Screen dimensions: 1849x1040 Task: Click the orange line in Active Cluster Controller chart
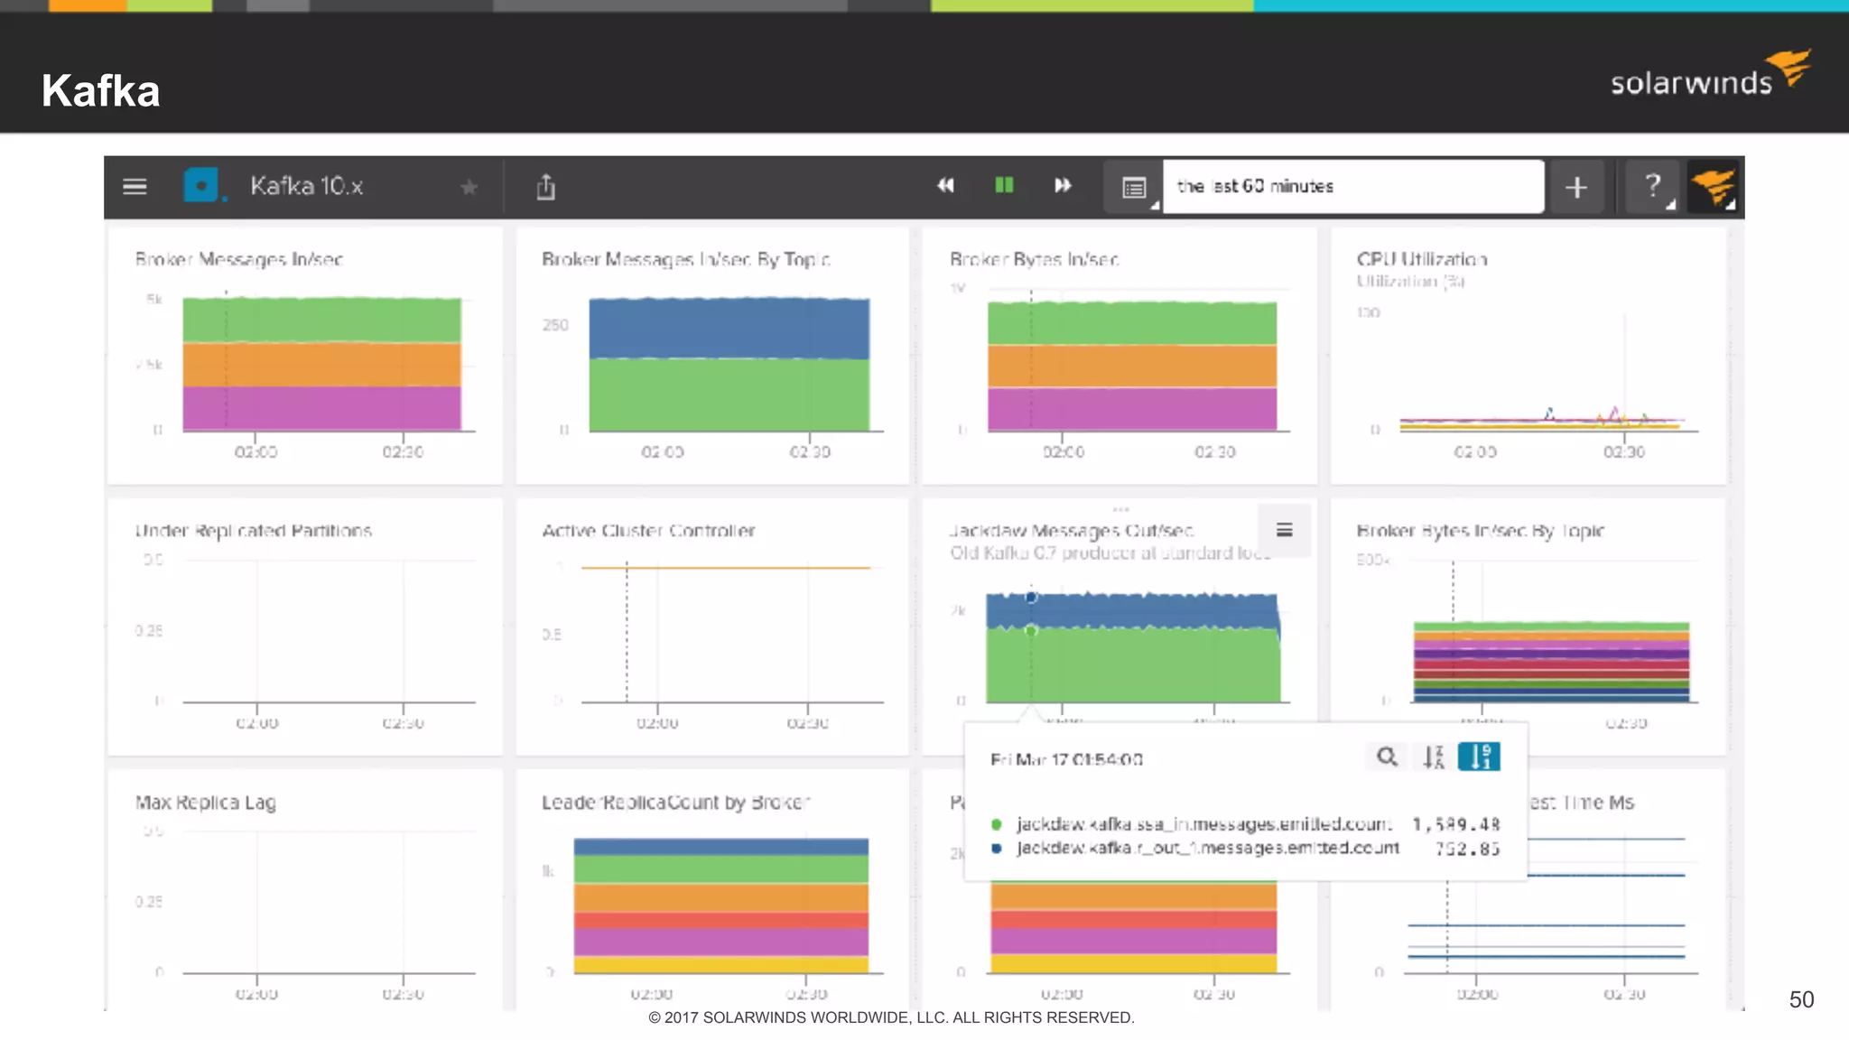(726, 568)
